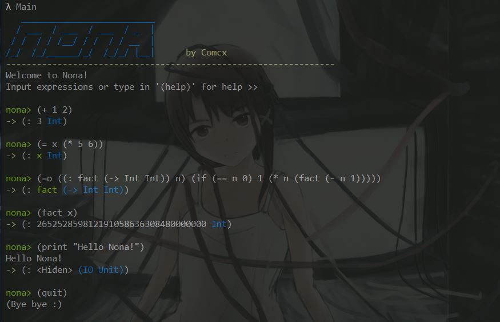
Task: Click the 'Hello Nona!' printed output line
Action: [34, 259]
